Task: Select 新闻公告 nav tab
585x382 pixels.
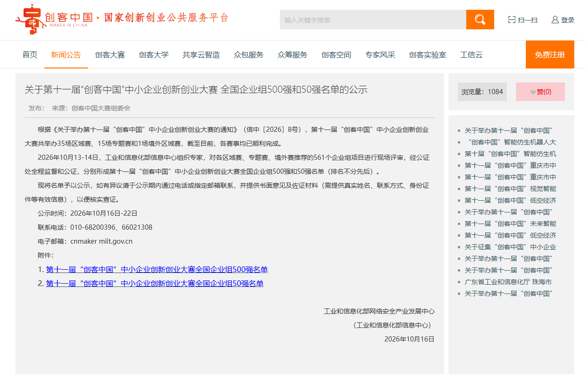Action: coord(66,55)
